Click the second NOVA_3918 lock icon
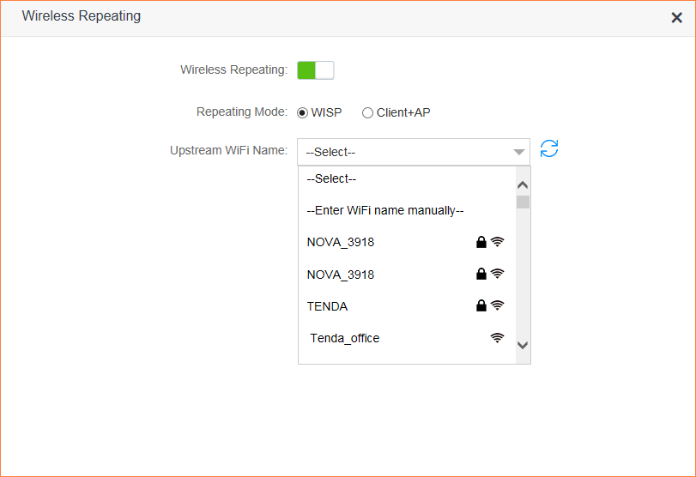This screenshot has height=477, width=696. point(481,275)
